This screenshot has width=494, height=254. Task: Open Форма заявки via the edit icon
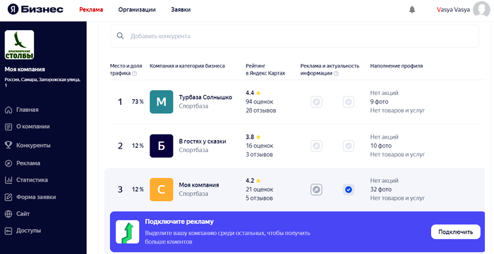[x=8, y=197]
